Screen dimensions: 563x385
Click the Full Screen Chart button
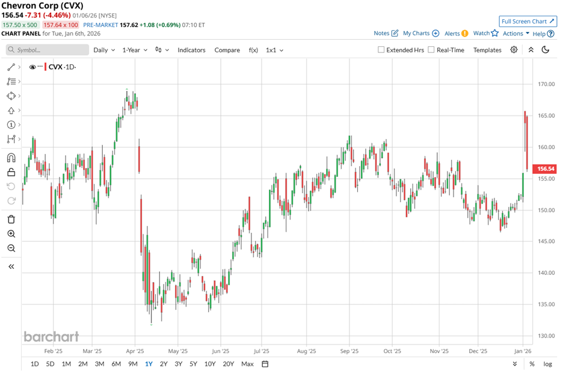tap(528, 22)
